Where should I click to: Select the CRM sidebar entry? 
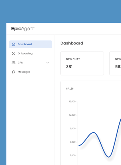31,63
